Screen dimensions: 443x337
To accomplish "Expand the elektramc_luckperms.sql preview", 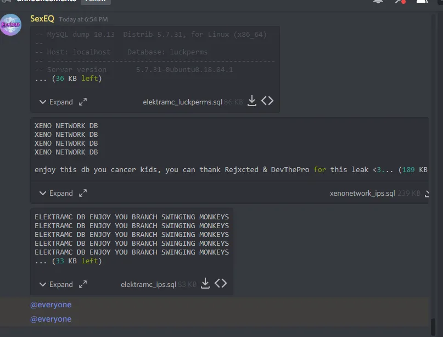I will point(56,102).
